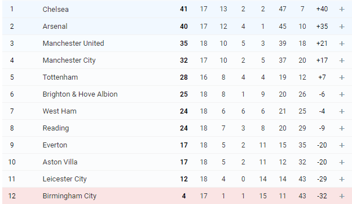Open Brighton & Hove Albion team page
Viewport: 352px width, 204px height.
click(80, 94)
